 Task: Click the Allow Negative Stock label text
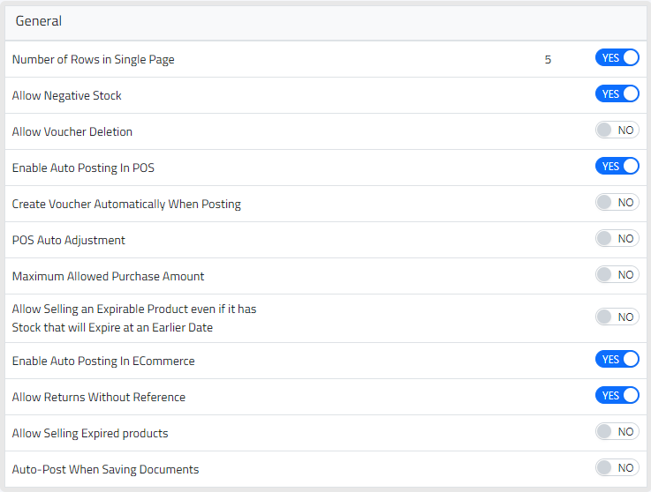(x=67, y=96)
